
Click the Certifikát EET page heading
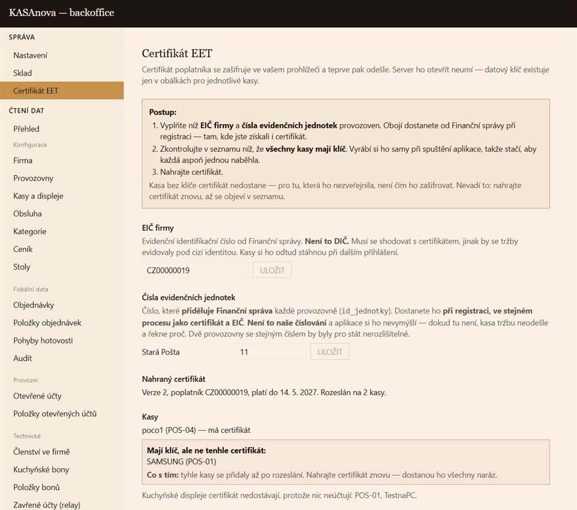coord(177,53)
